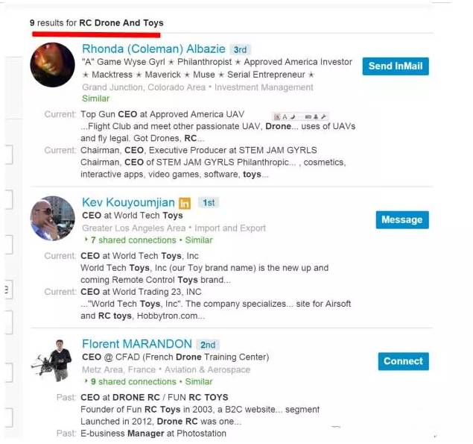Image resolution: width=473 pixels, height=444 pixels.
Task: Click Similar link under Rhonda Albazie's location
Action: coord(95,99)
